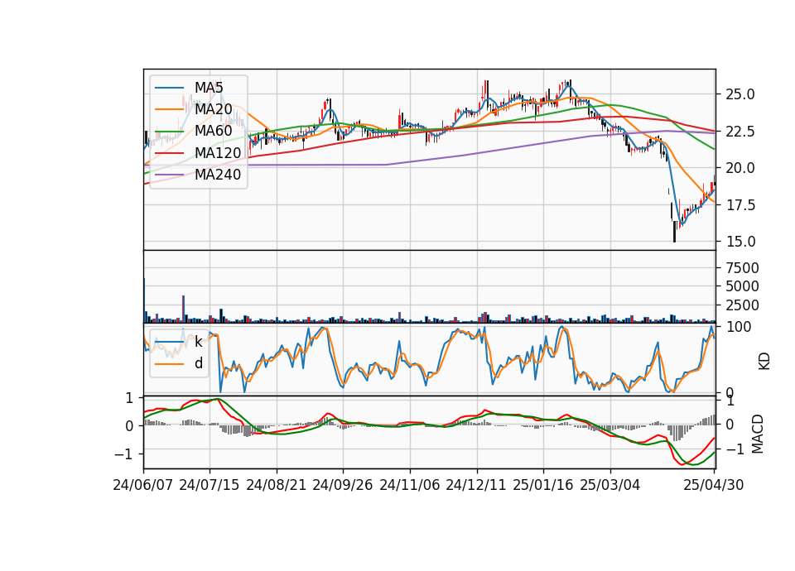This screenshot has width=795, height=571.
Task: Click the 7500 volume axis label
Action: pyautogui.click(x=742, y=268)
